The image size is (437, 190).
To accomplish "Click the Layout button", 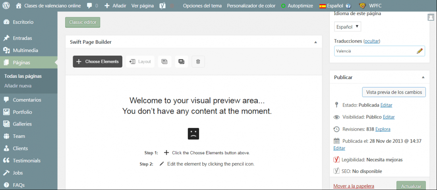I will (140, 62).
